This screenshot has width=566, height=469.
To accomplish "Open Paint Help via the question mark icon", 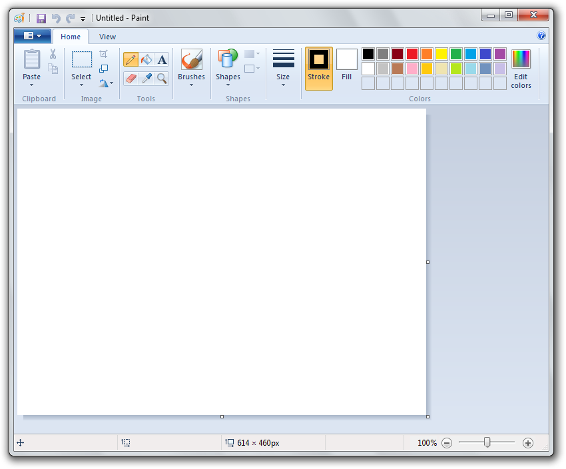I will [541, 36].
